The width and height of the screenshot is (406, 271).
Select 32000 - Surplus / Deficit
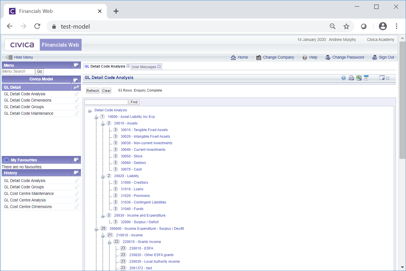[140, 222]
